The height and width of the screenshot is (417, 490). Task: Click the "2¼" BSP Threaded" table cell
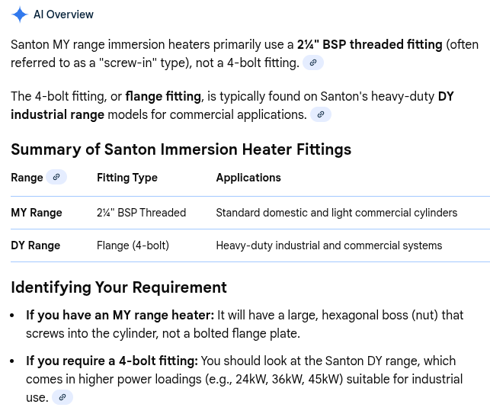[141, 213]
